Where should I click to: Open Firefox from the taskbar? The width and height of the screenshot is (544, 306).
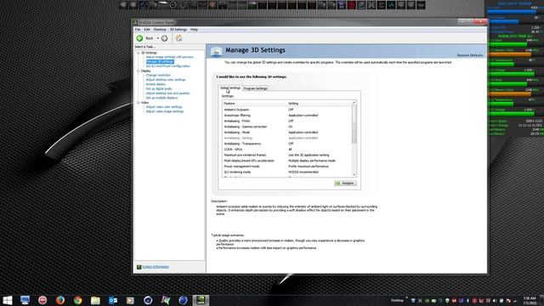(60, 300)
